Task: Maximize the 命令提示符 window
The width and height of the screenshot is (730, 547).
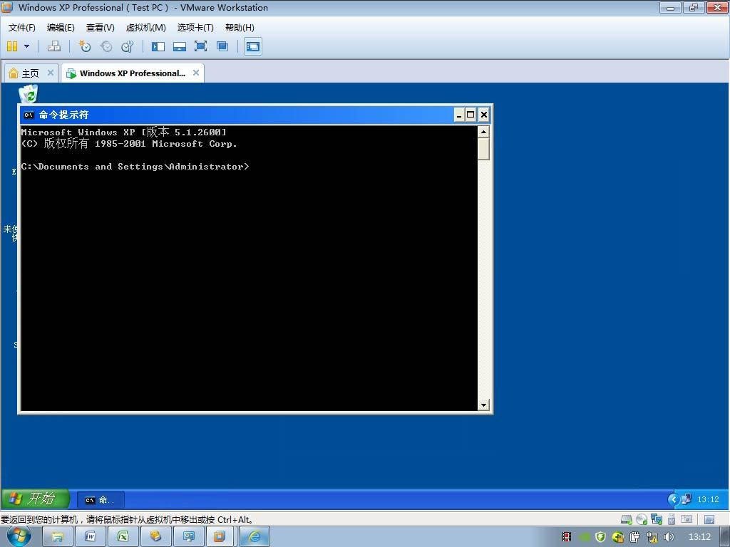Action: click(x=471, y=115)
